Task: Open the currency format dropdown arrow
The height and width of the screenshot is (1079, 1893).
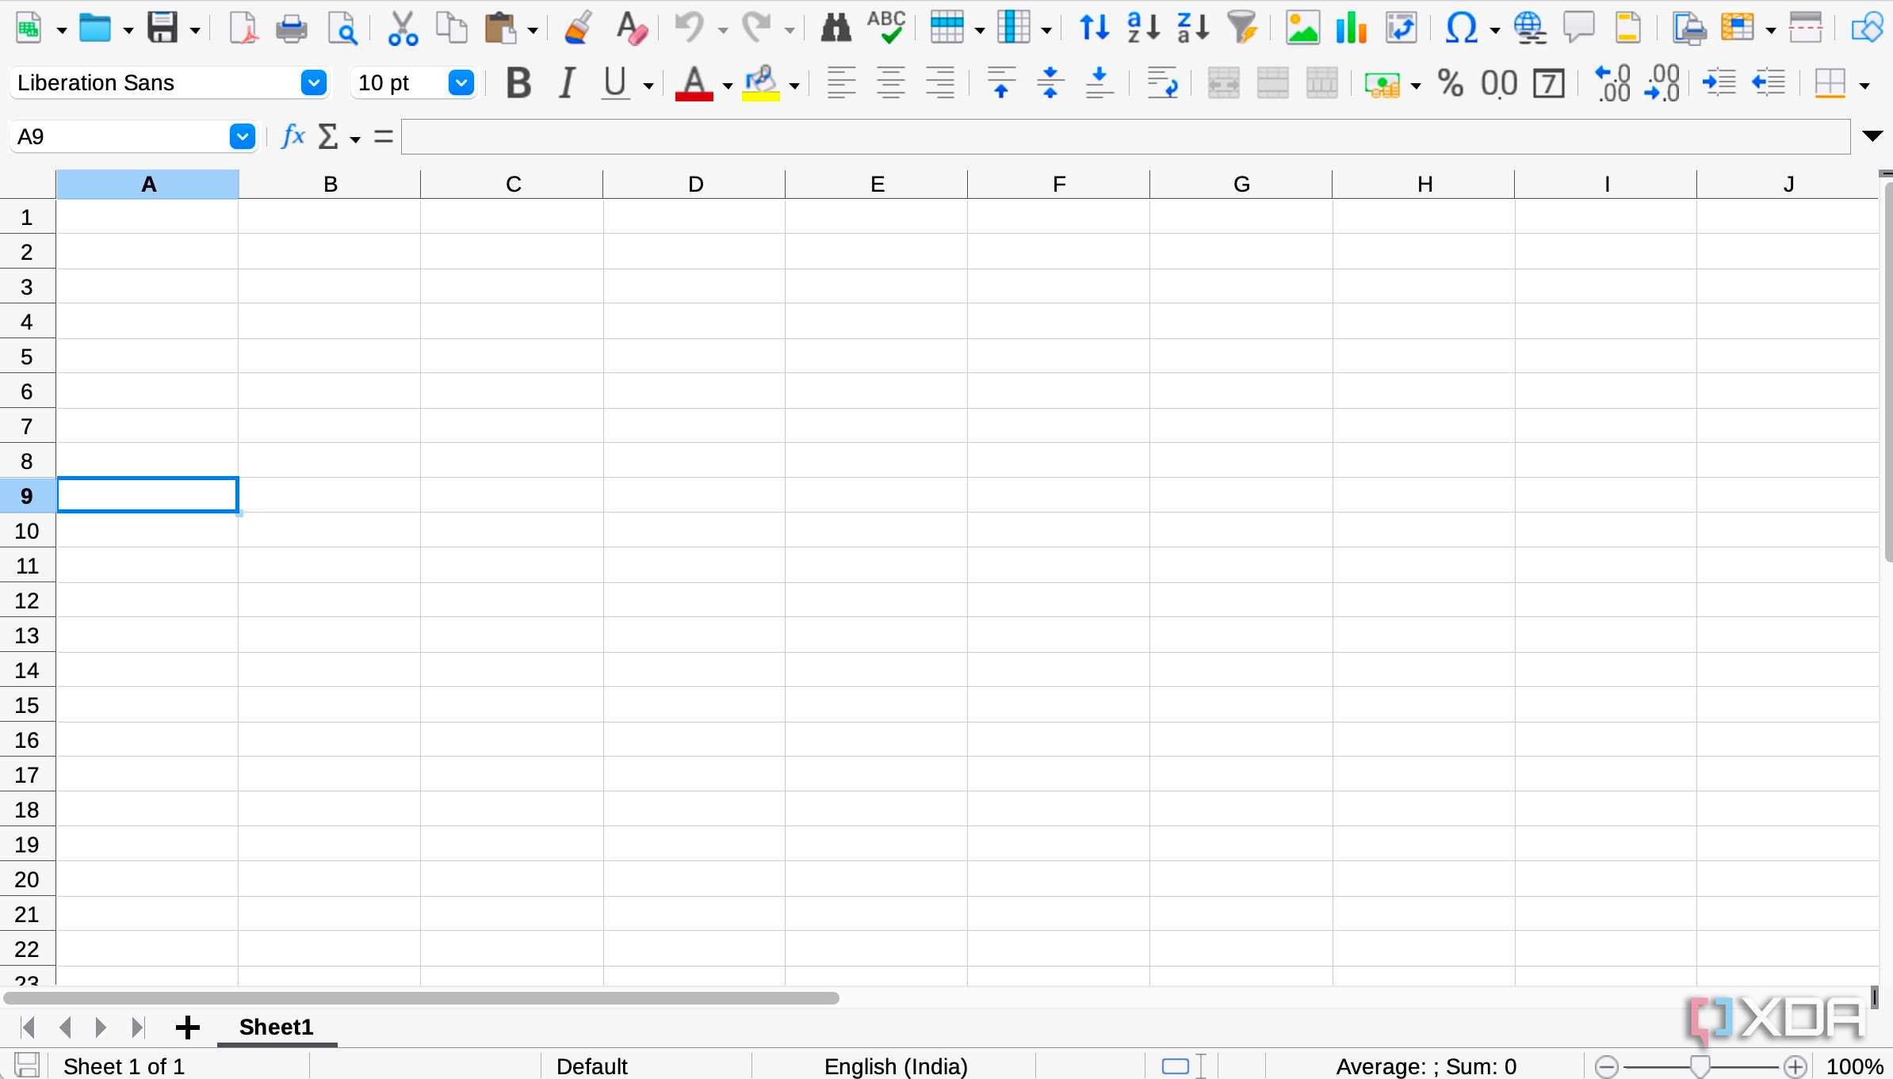Action: pos(1416,86)
